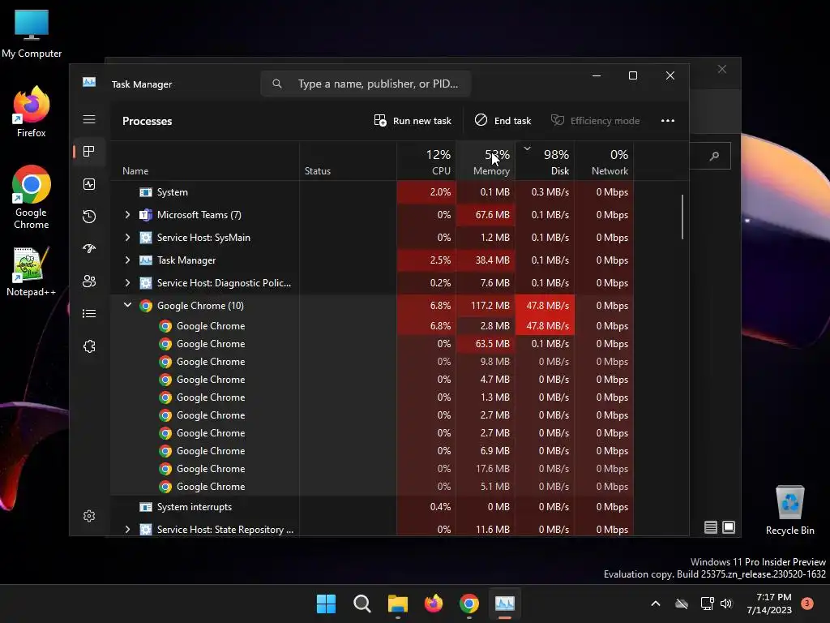Select the System interrupts process row
Viewport: 830px width, 623px height.
372,507
